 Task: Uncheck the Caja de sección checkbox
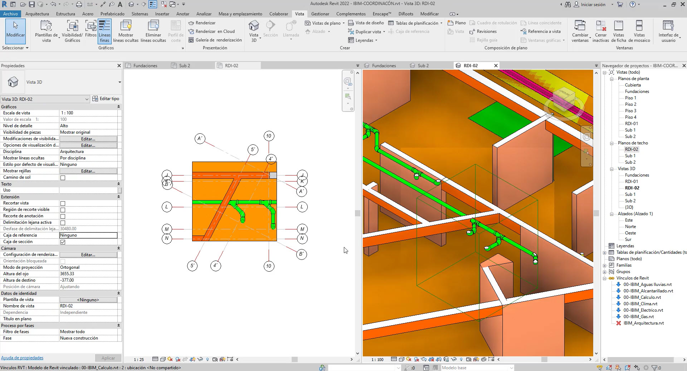pyautogui.click(x=63, y=242)
